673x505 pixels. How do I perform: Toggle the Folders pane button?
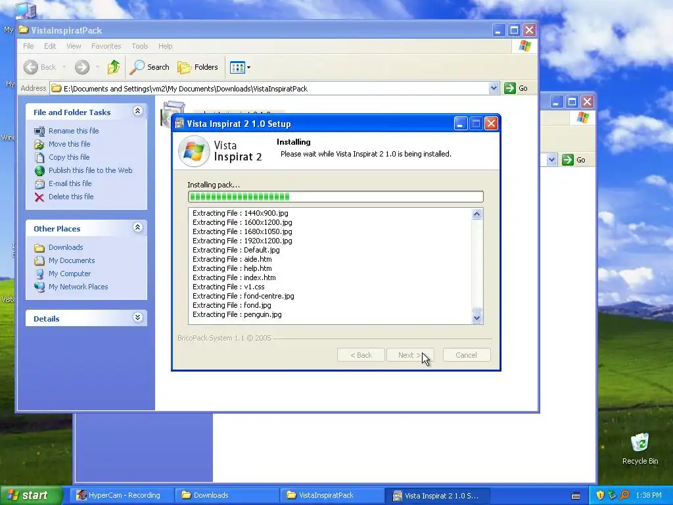point(198,67)
